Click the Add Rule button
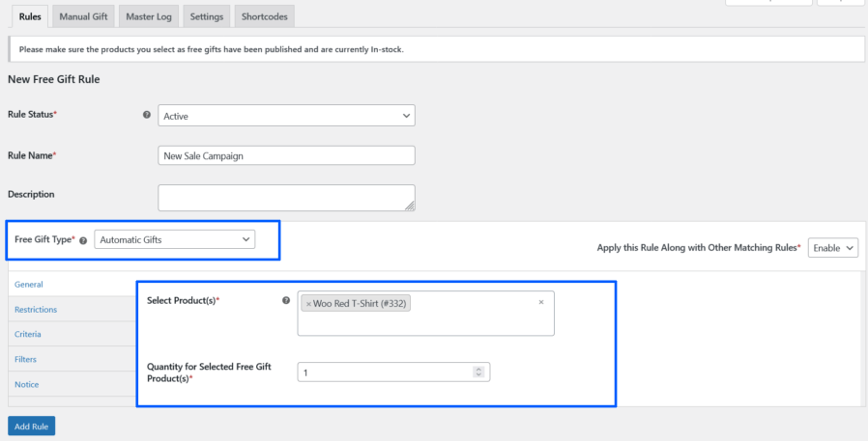Viewport: 868px width, 441px height. click(32, 427)
